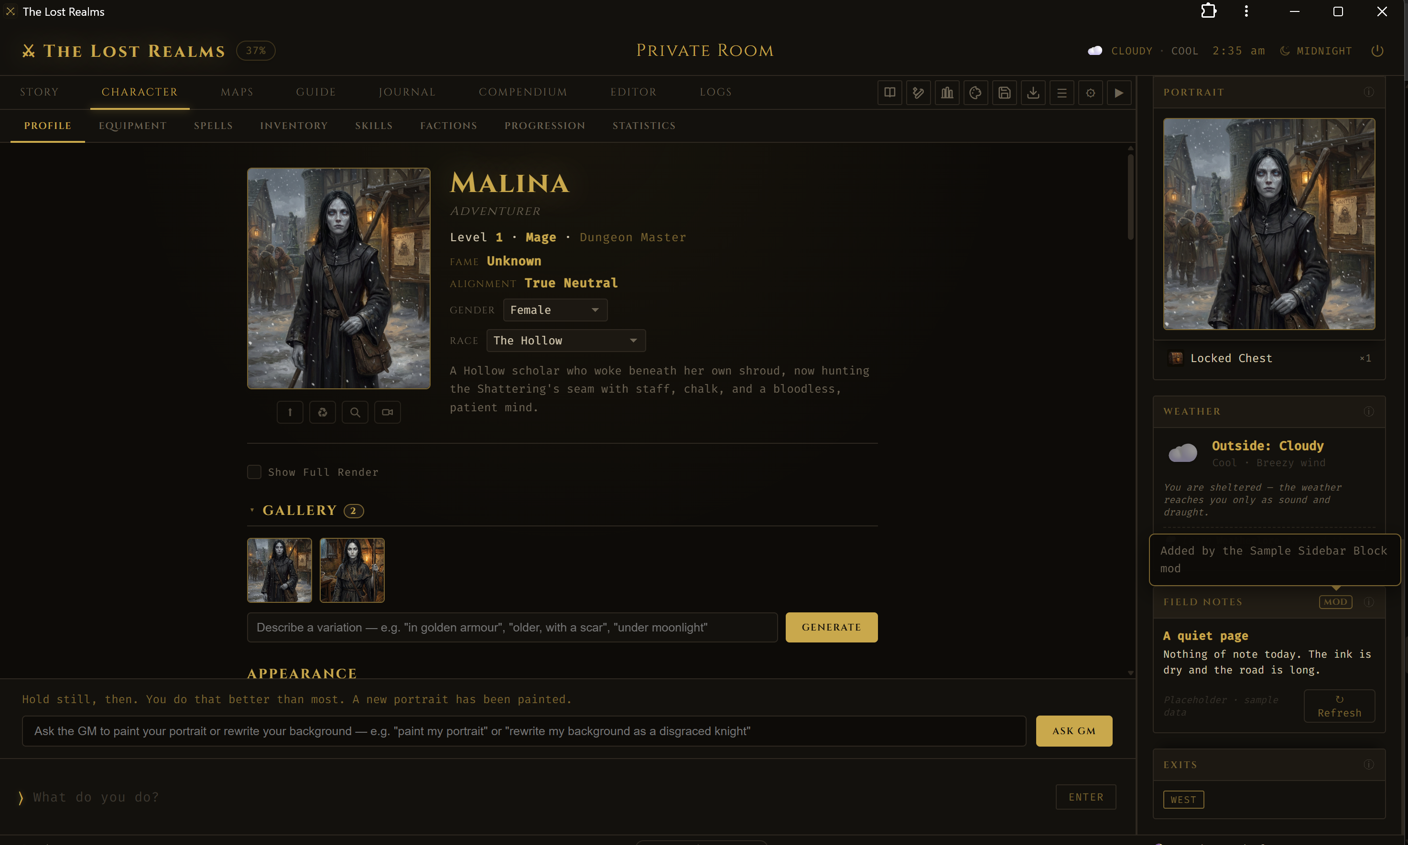
Task: Click the recycle regenerate portrait icon
Action: point(323,412)
